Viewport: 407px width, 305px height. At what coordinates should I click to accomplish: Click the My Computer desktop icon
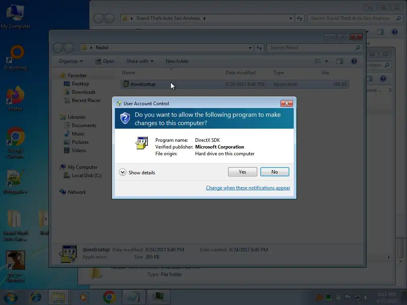tap(16, 16)
